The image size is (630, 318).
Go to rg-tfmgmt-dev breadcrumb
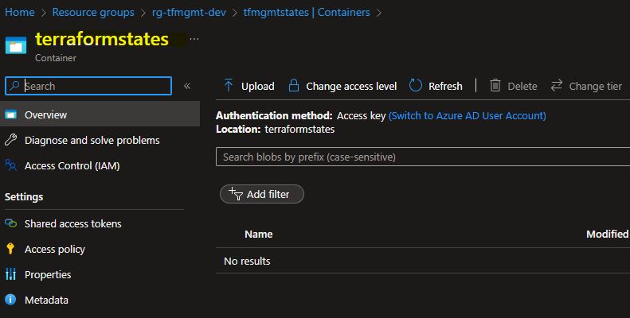point(189,12)
